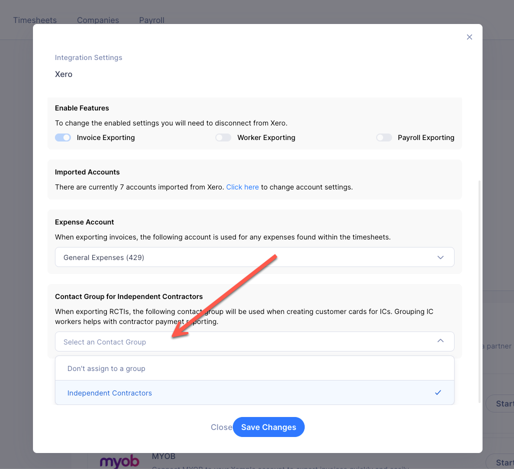Choose "Don't assign to a group" option
Viewport: 514px width, 469px height.
pyautogui.click(x=254, y=368)
